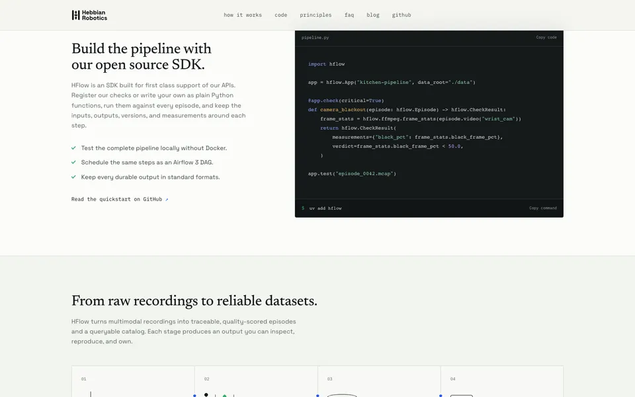
Task: Click paragraph starting 'HFlow is an SDK built'
Action: (x=158, y=105)
